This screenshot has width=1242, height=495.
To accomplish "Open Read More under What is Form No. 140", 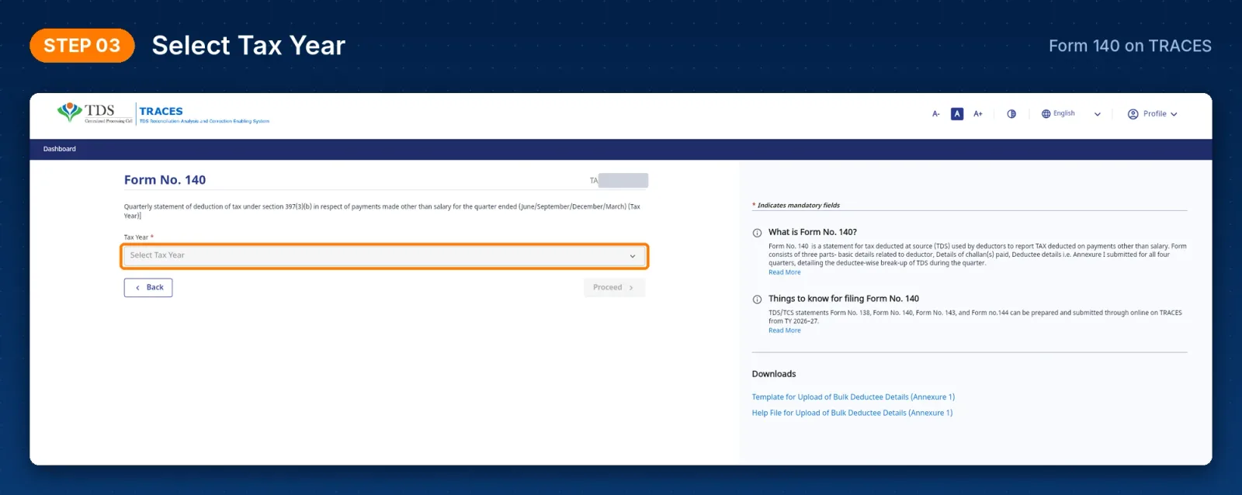I will pyautogui.click(x=785, y=272).
